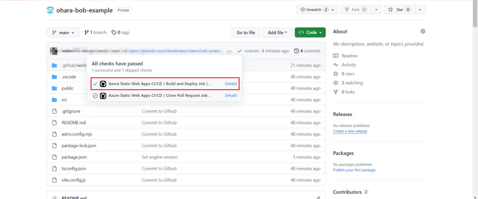Click the ohara-bob-example repository avatar icon

pyautogui.click(x=50, y=10)
